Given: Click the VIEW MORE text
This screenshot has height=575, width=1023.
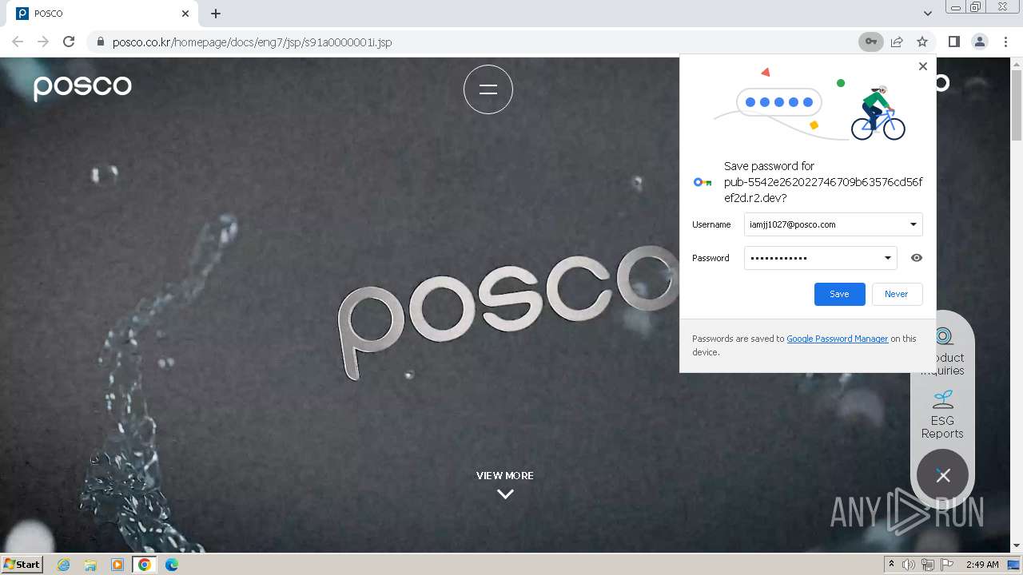Looking at the screenshot, I should (505, 475).
